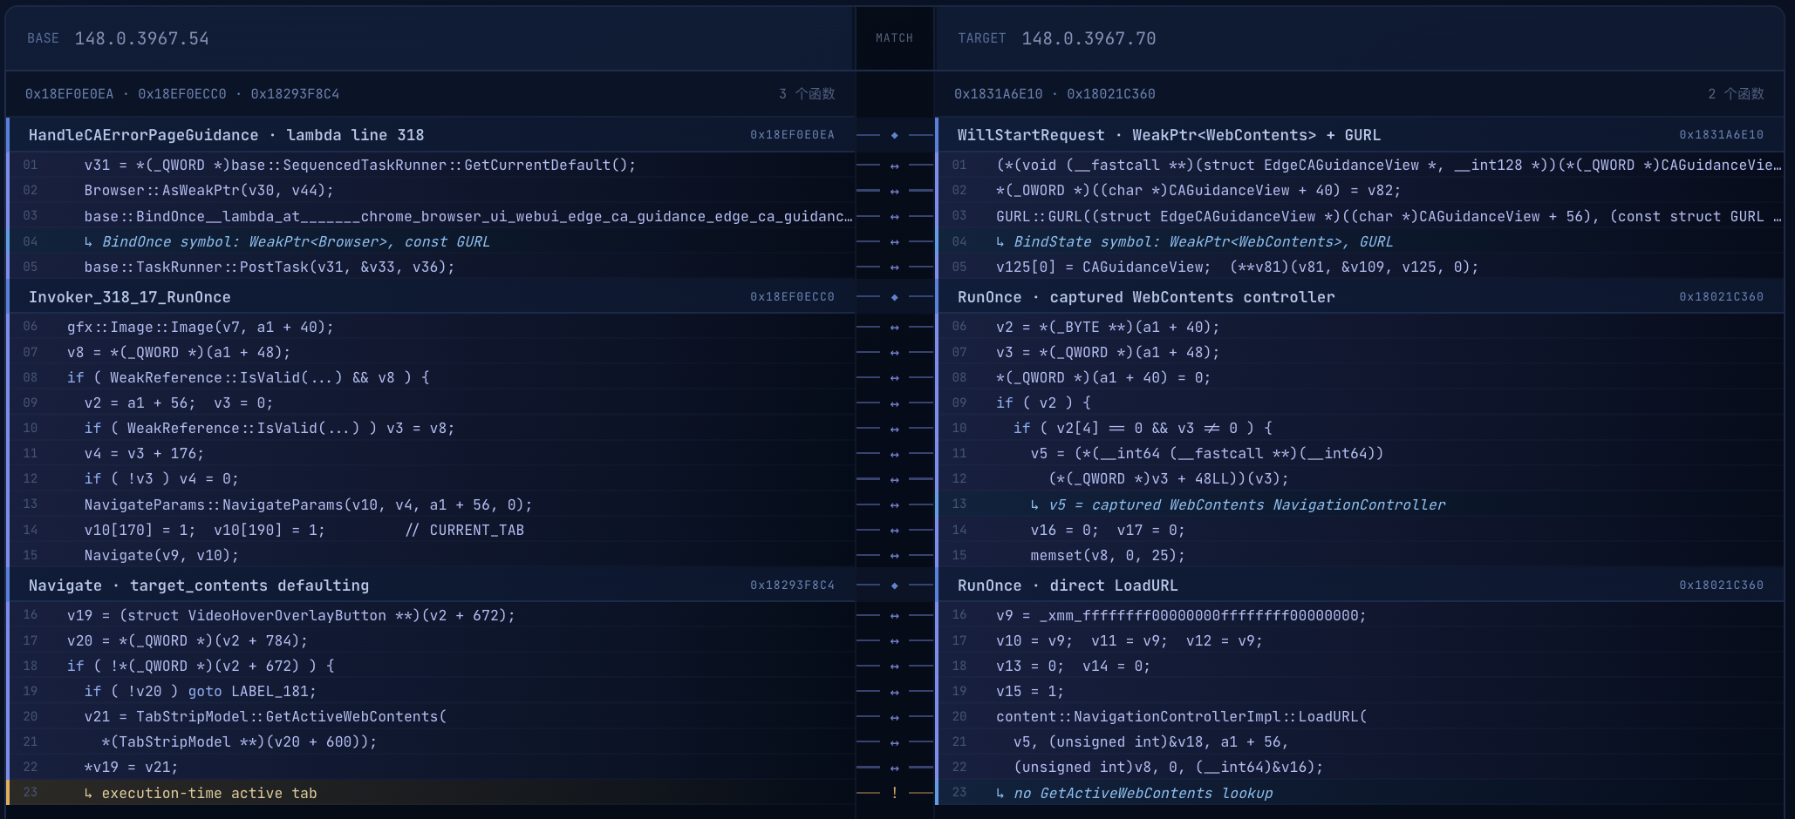
Task: Click the TARGET version 148.0.3967.70 label
Action: pyautogui.click(x=1089, y=38)
